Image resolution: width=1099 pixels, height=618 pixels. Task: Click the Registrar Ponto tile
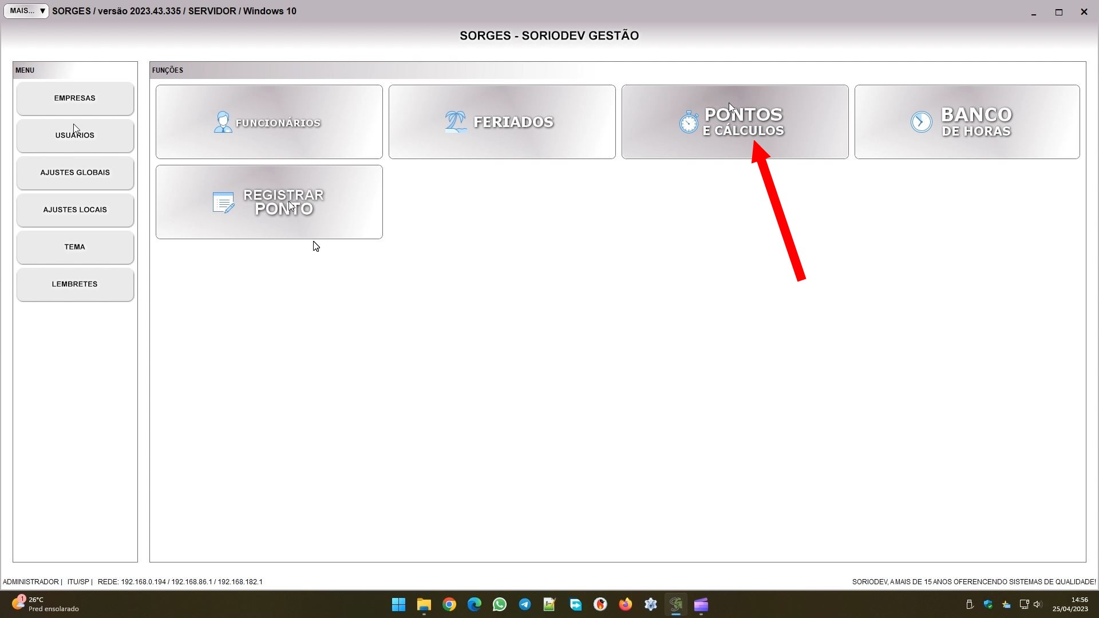pyautogui.click(x=269, y=202)
